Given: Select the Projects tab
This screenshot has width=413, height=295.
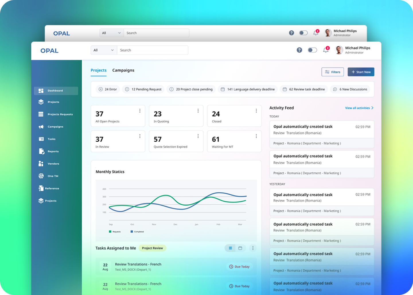Looking at the screenshot, I should click(98, 70).
